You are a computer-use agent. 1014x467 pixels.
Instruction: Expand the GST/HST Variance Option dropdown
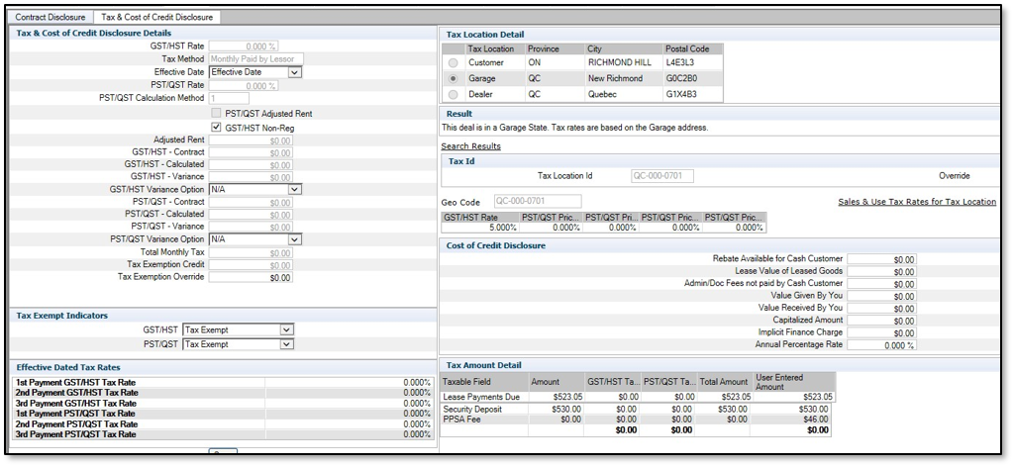pos(294,189)
